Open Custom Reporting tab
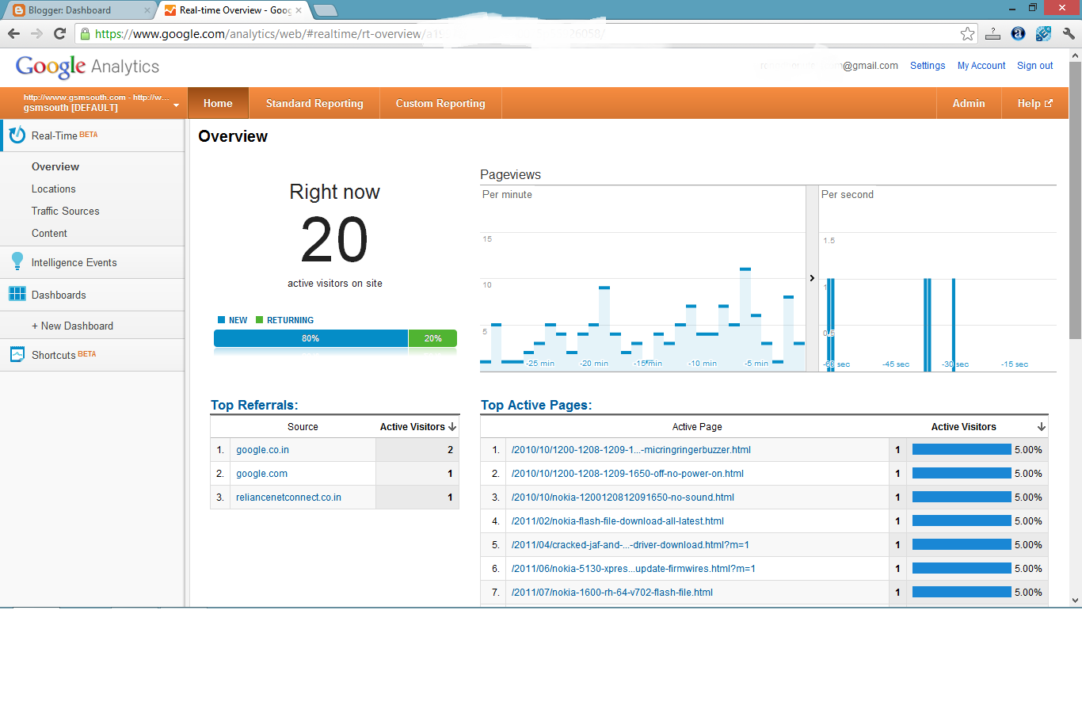Image resolution: width=1082 pixels, height=713 pixels. 440,103
